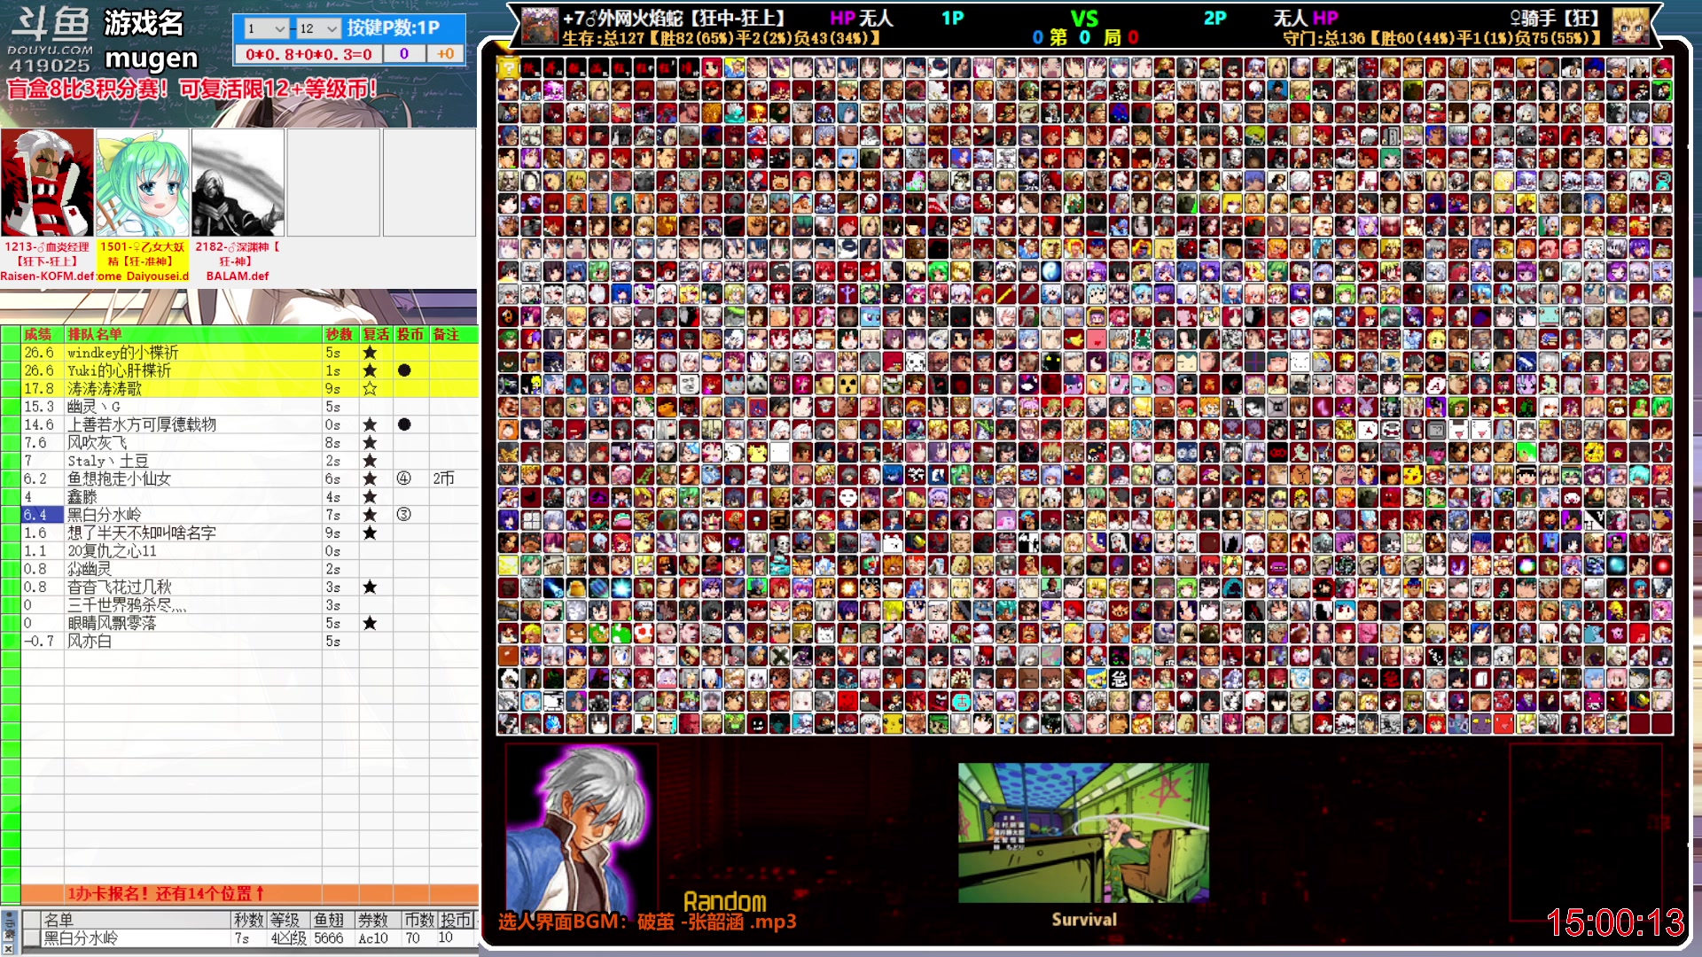Open the '1' start number dropdown
The width and height of the screenshot is (1702, 957).
tap(266, 28)
